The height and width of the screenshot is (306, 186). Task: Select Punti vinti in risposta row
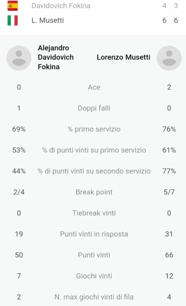point(94,234)
